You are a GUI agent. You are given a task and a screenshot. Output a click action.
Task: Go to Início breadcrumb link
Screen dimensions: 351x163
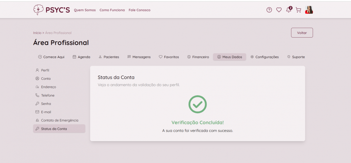[x=37, y=33]
